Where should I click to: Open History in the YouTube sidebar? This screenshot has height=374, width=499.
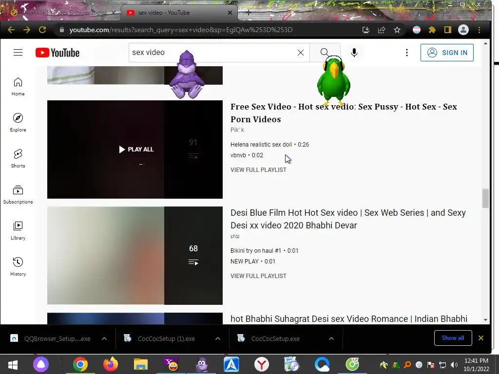[18, 266]
